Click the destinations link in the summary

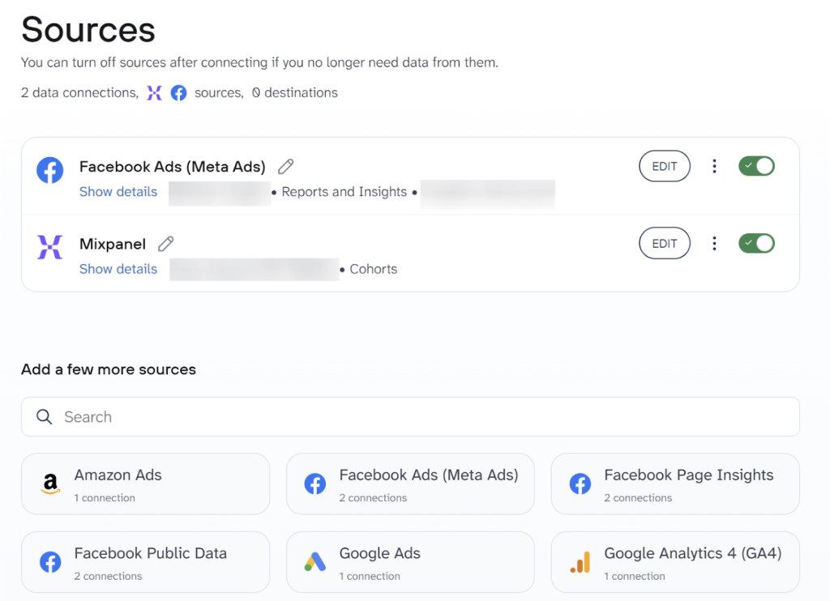click(294, 92)
